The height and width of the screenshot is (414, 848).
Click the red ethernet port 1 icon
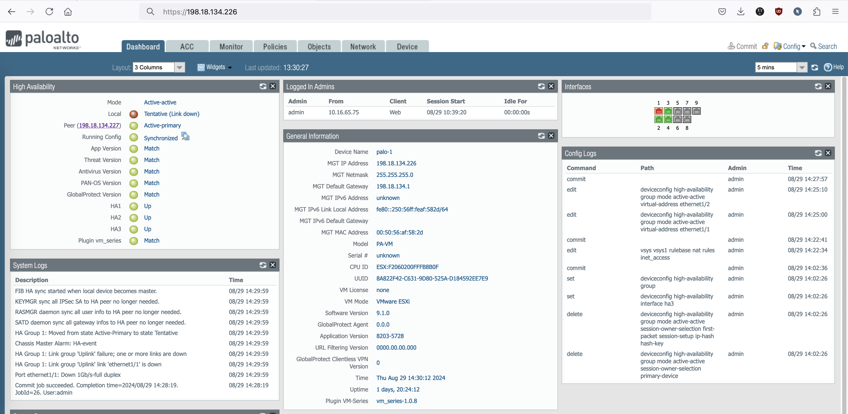click(658, 111)
